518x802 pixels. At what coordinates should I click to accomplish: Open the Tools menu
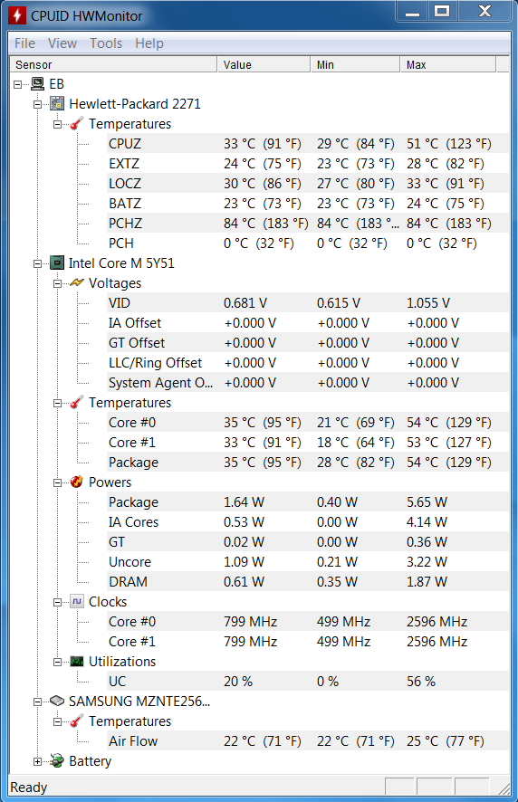point(106,43)
